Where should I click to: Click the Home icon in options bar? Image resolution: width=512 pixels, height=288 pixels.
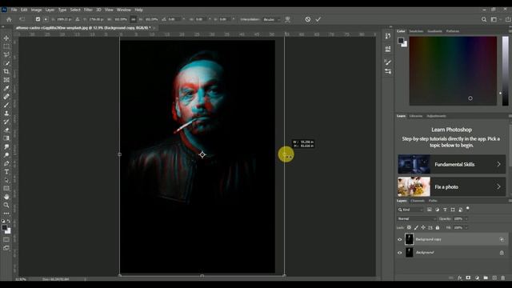pyautogui.click(x=9, y=19)
